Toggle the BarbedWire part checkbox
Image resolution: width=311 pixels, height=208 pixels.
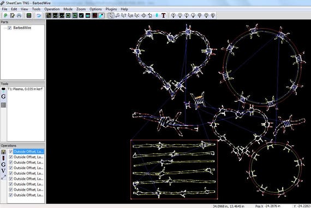9,28
